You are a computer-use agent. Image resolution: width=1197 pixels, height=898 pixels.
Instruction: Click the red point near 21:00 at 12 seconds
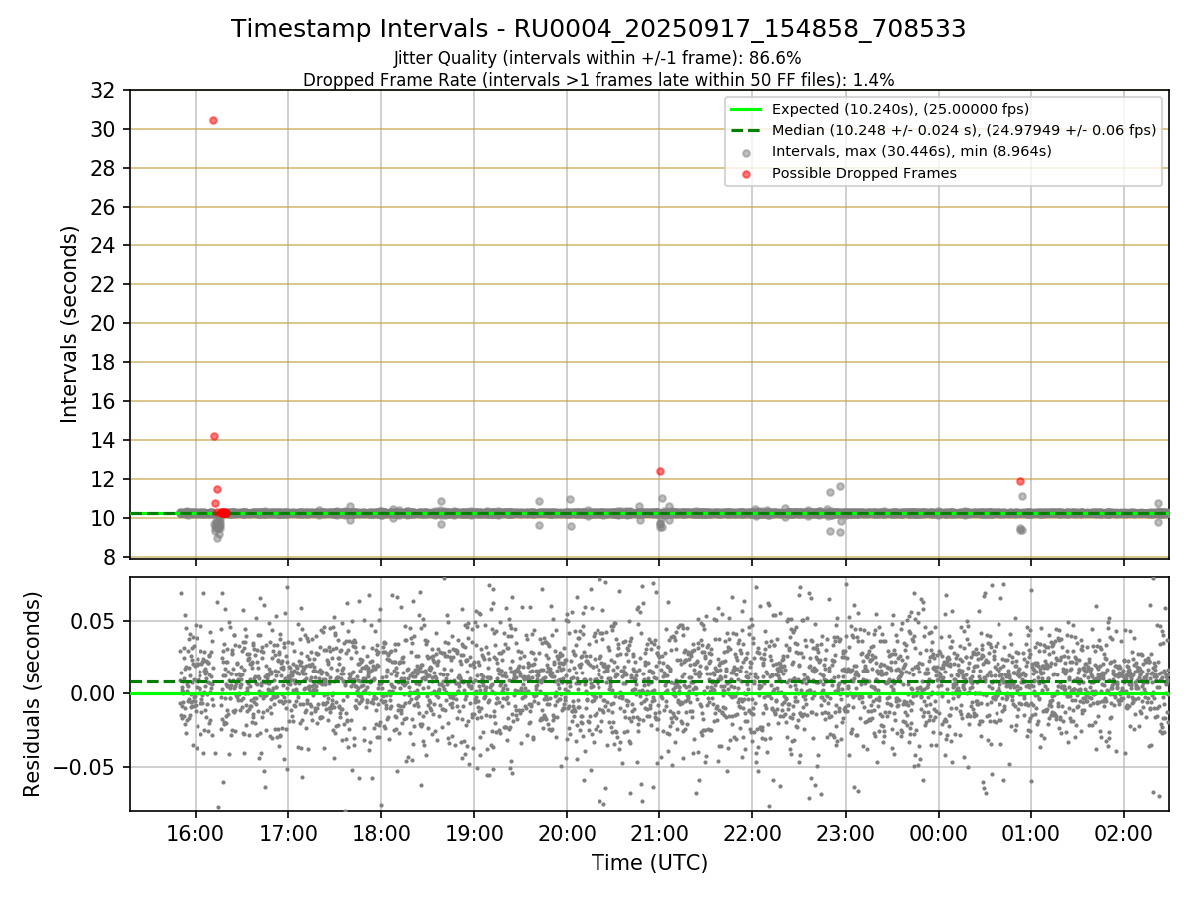[660, 471]
